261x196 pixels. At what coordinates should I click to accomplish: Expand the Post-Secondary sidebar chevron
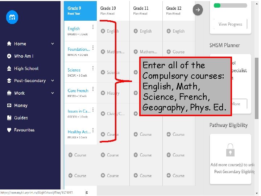53,81
